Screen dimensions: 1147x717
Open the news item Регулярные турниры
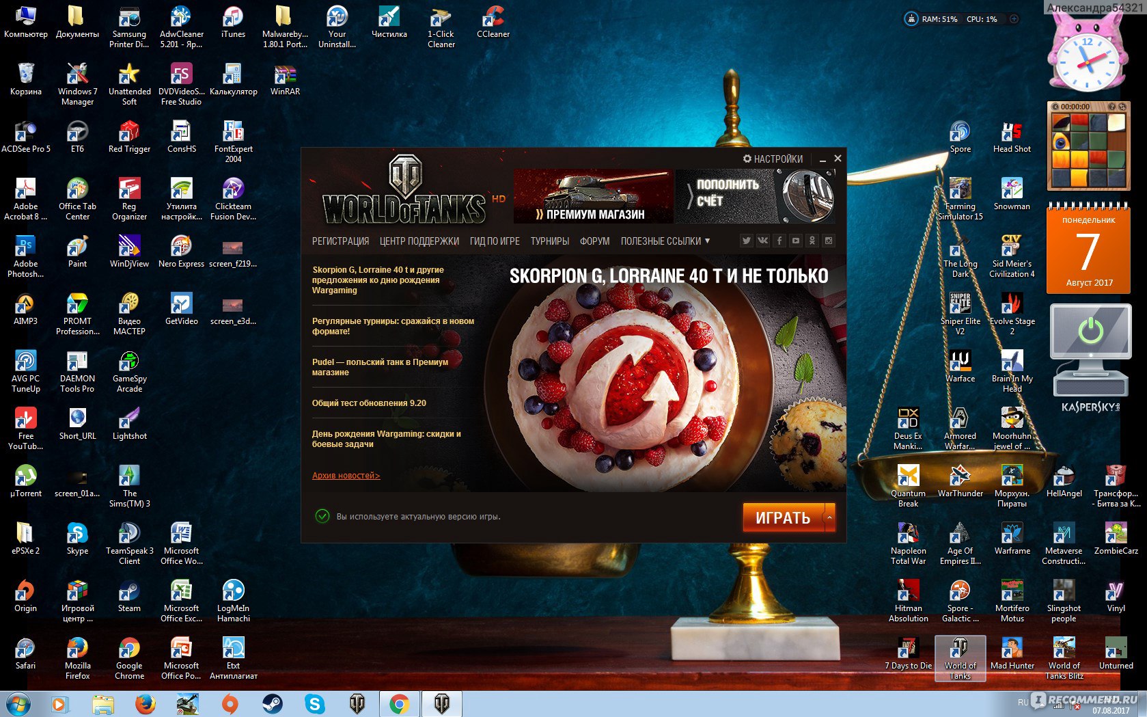pyautogui.click(x=393, y=326)
